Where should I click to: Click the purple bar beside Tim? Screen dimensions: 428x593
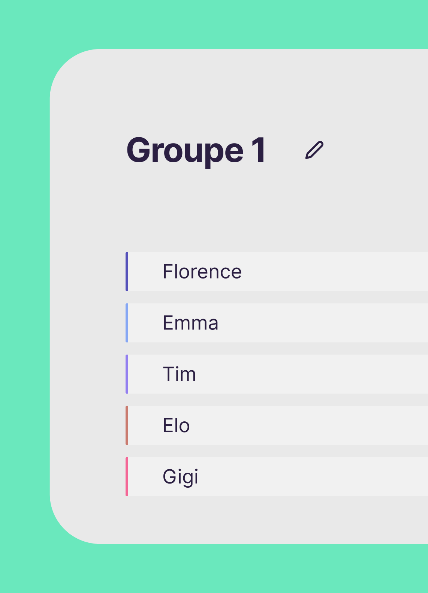pyautogui.click(x=127, y=374)
